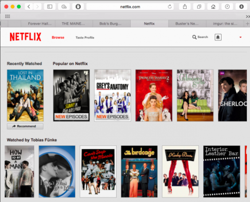Click the Recently Watched heading
Image resolution: width=250 pixels, height=202 pixels.
(24, 63)
